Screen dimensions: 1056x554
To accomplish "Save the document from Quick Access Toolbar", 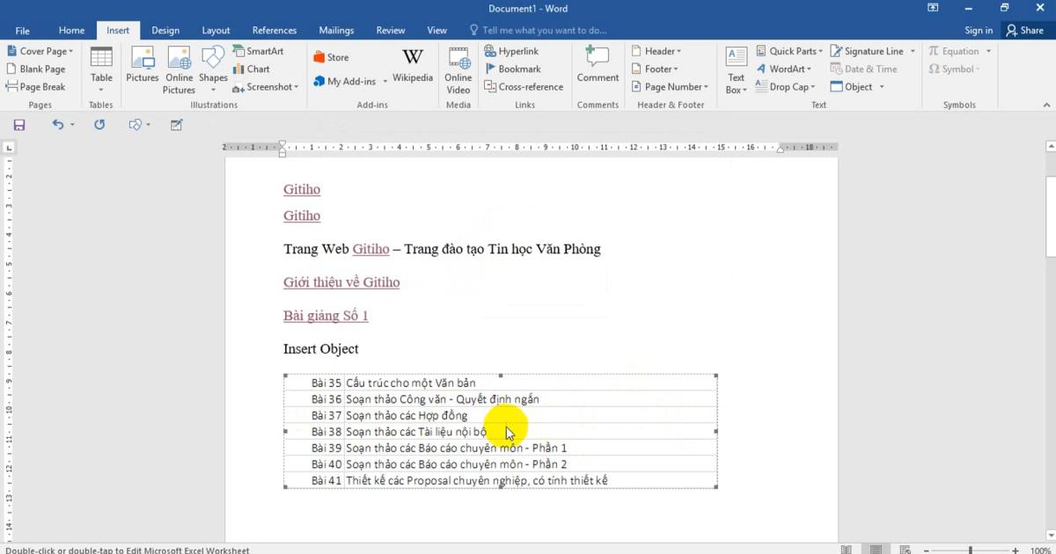I will 18,124.
